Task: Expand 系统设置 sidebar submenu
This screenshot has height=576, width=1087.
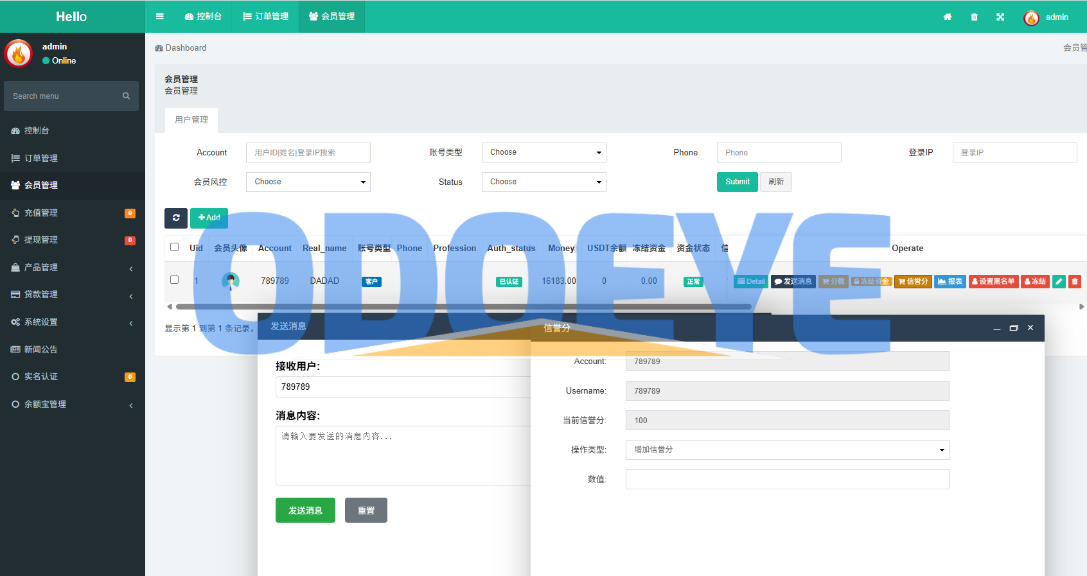Action: point(73,322)
